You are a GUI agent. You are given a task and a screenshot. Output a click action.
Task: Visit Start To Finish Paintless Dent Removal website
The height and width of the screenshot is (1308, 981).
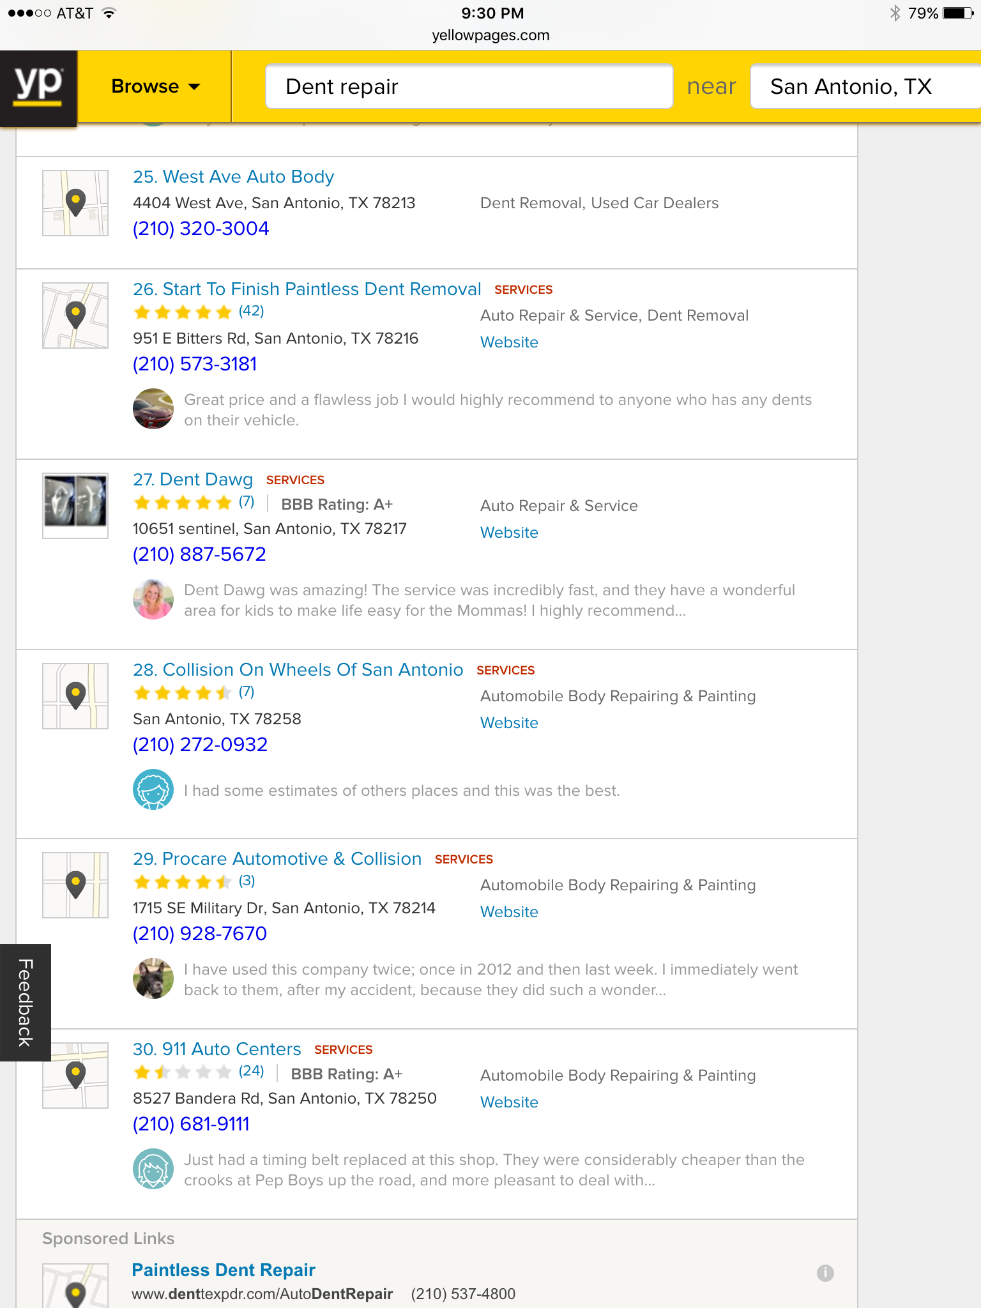tap(509, 342)
